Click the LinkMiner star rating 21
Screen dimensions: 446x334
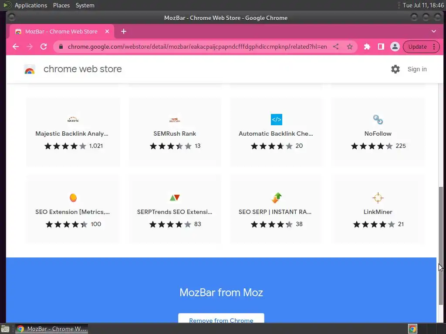378,224
